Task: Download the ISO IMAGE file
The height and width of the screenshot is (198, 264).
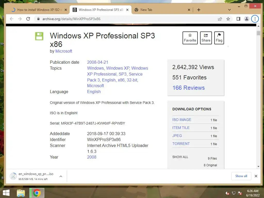Action: point(182,120)
